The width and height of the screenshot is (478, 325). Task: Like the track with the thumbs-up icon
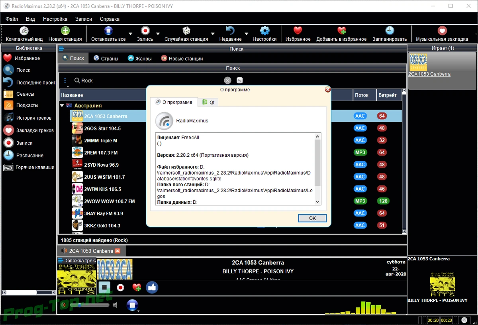click(152, 287)
